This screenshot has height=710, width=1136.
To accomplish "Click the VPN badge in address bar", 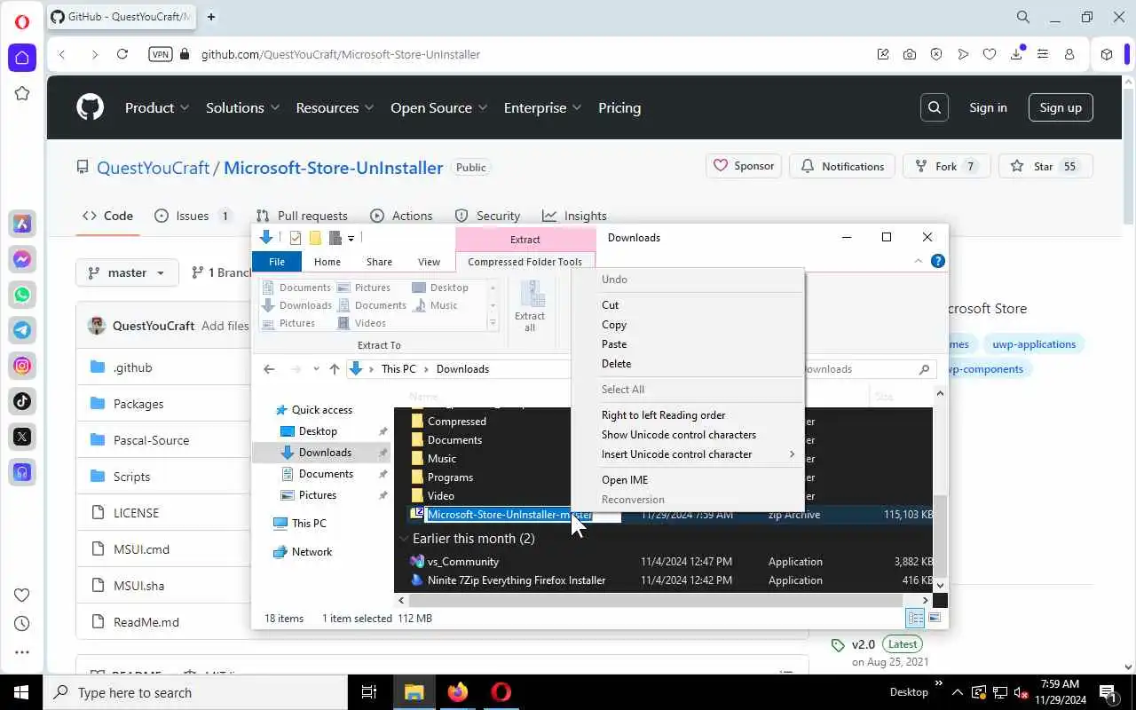I will (x=161, y=54).
